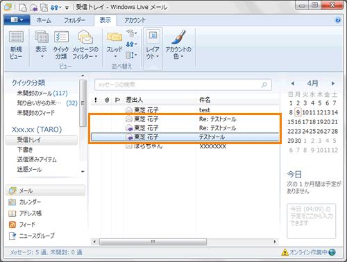Screen dimensions: 347x262
Task: Click folder pane scroll up arrow
Action: 83,76
